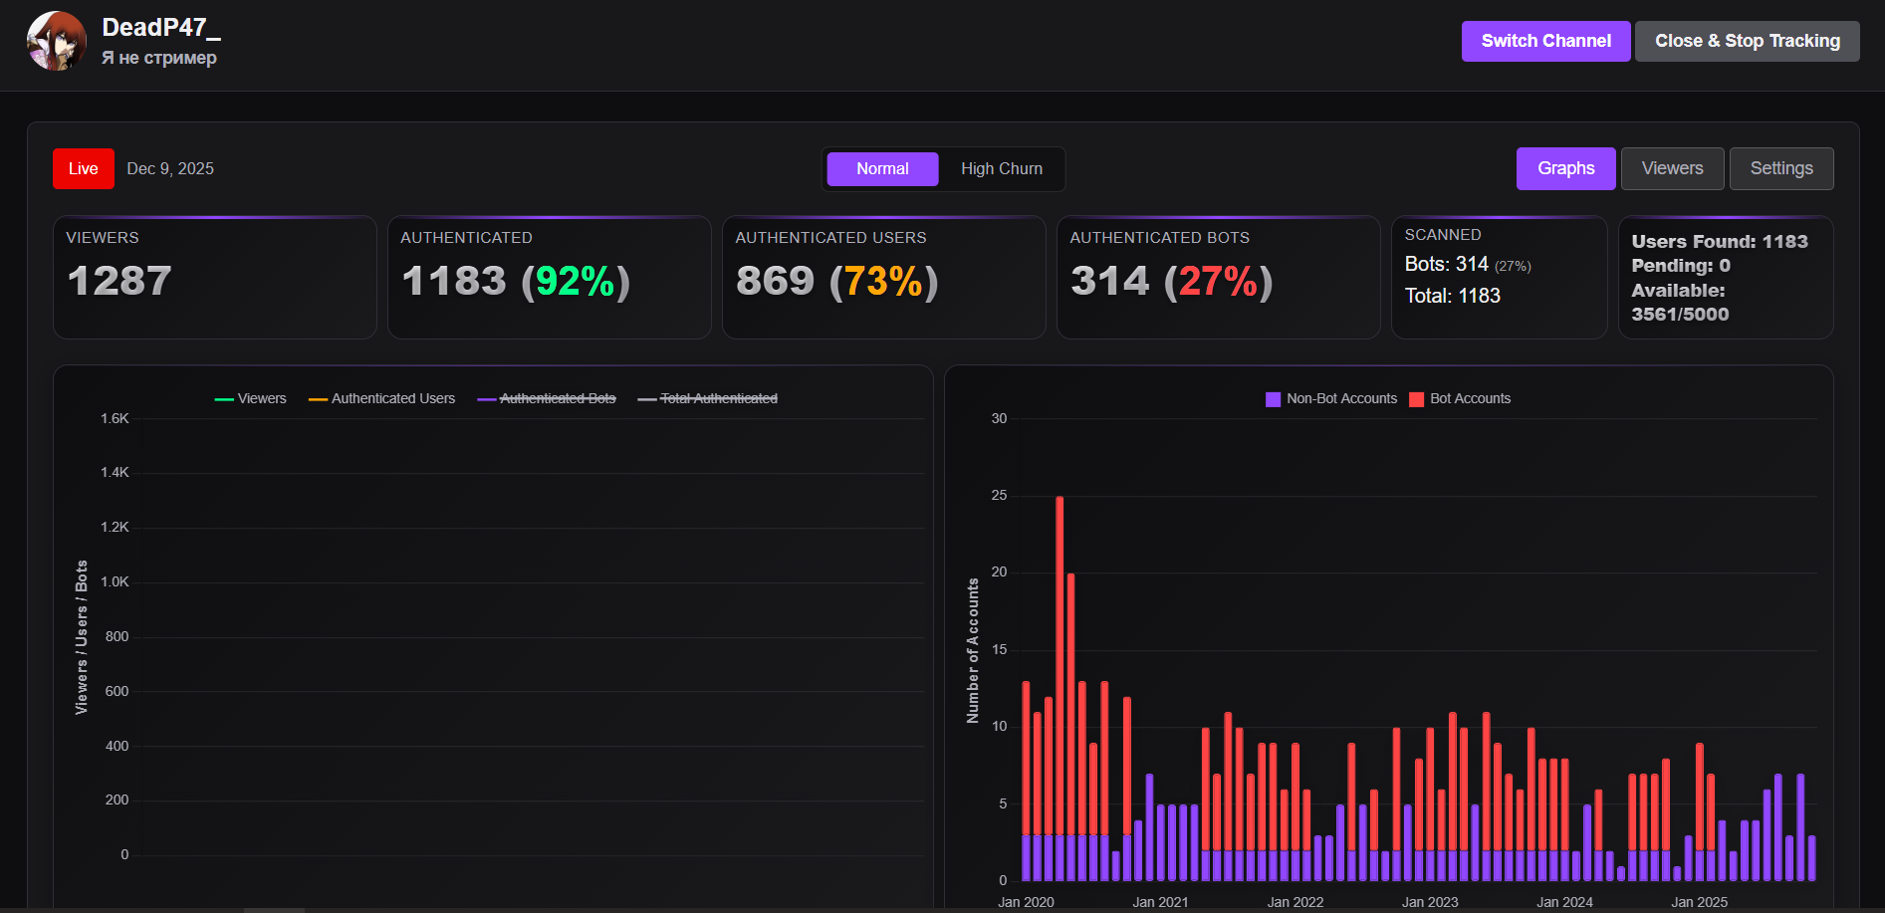Screen dimensions: 1885x913
Task: Click the tallest red bar in chart
Action: pos(1060,665)
